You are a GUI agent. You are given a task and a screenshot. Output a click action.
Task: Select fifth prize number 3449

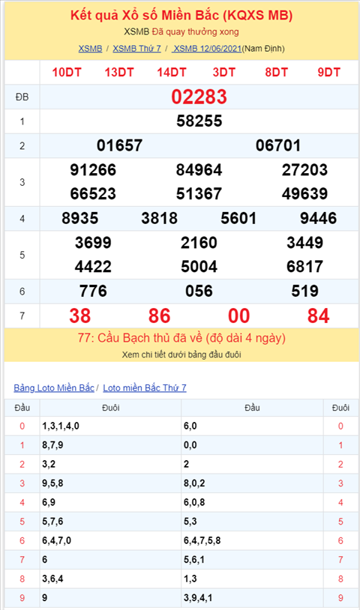304,243
